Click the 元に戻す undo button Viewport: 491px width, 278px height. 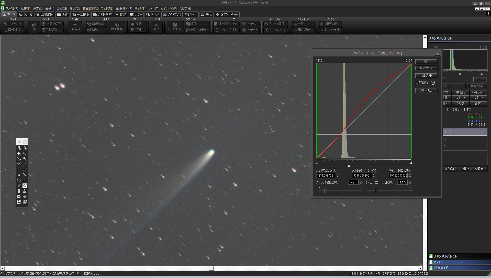[x=75, y=27]
